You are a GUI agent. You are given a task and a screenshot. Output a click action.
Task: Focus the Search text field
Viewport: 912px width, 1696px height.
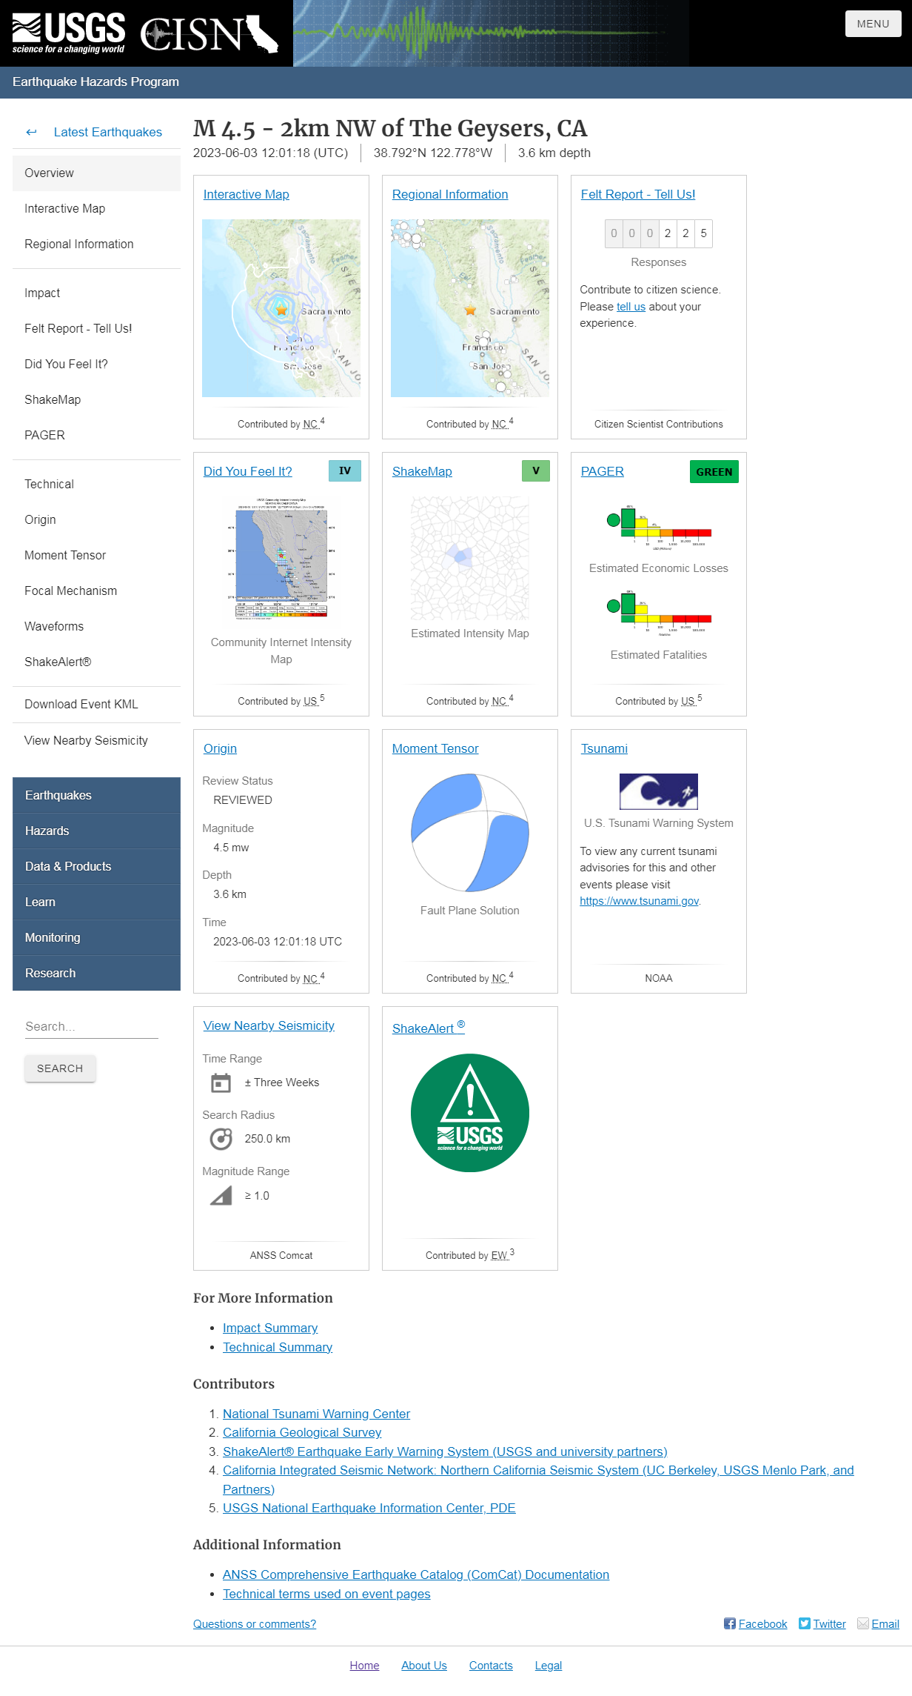tap(91, 1026)
